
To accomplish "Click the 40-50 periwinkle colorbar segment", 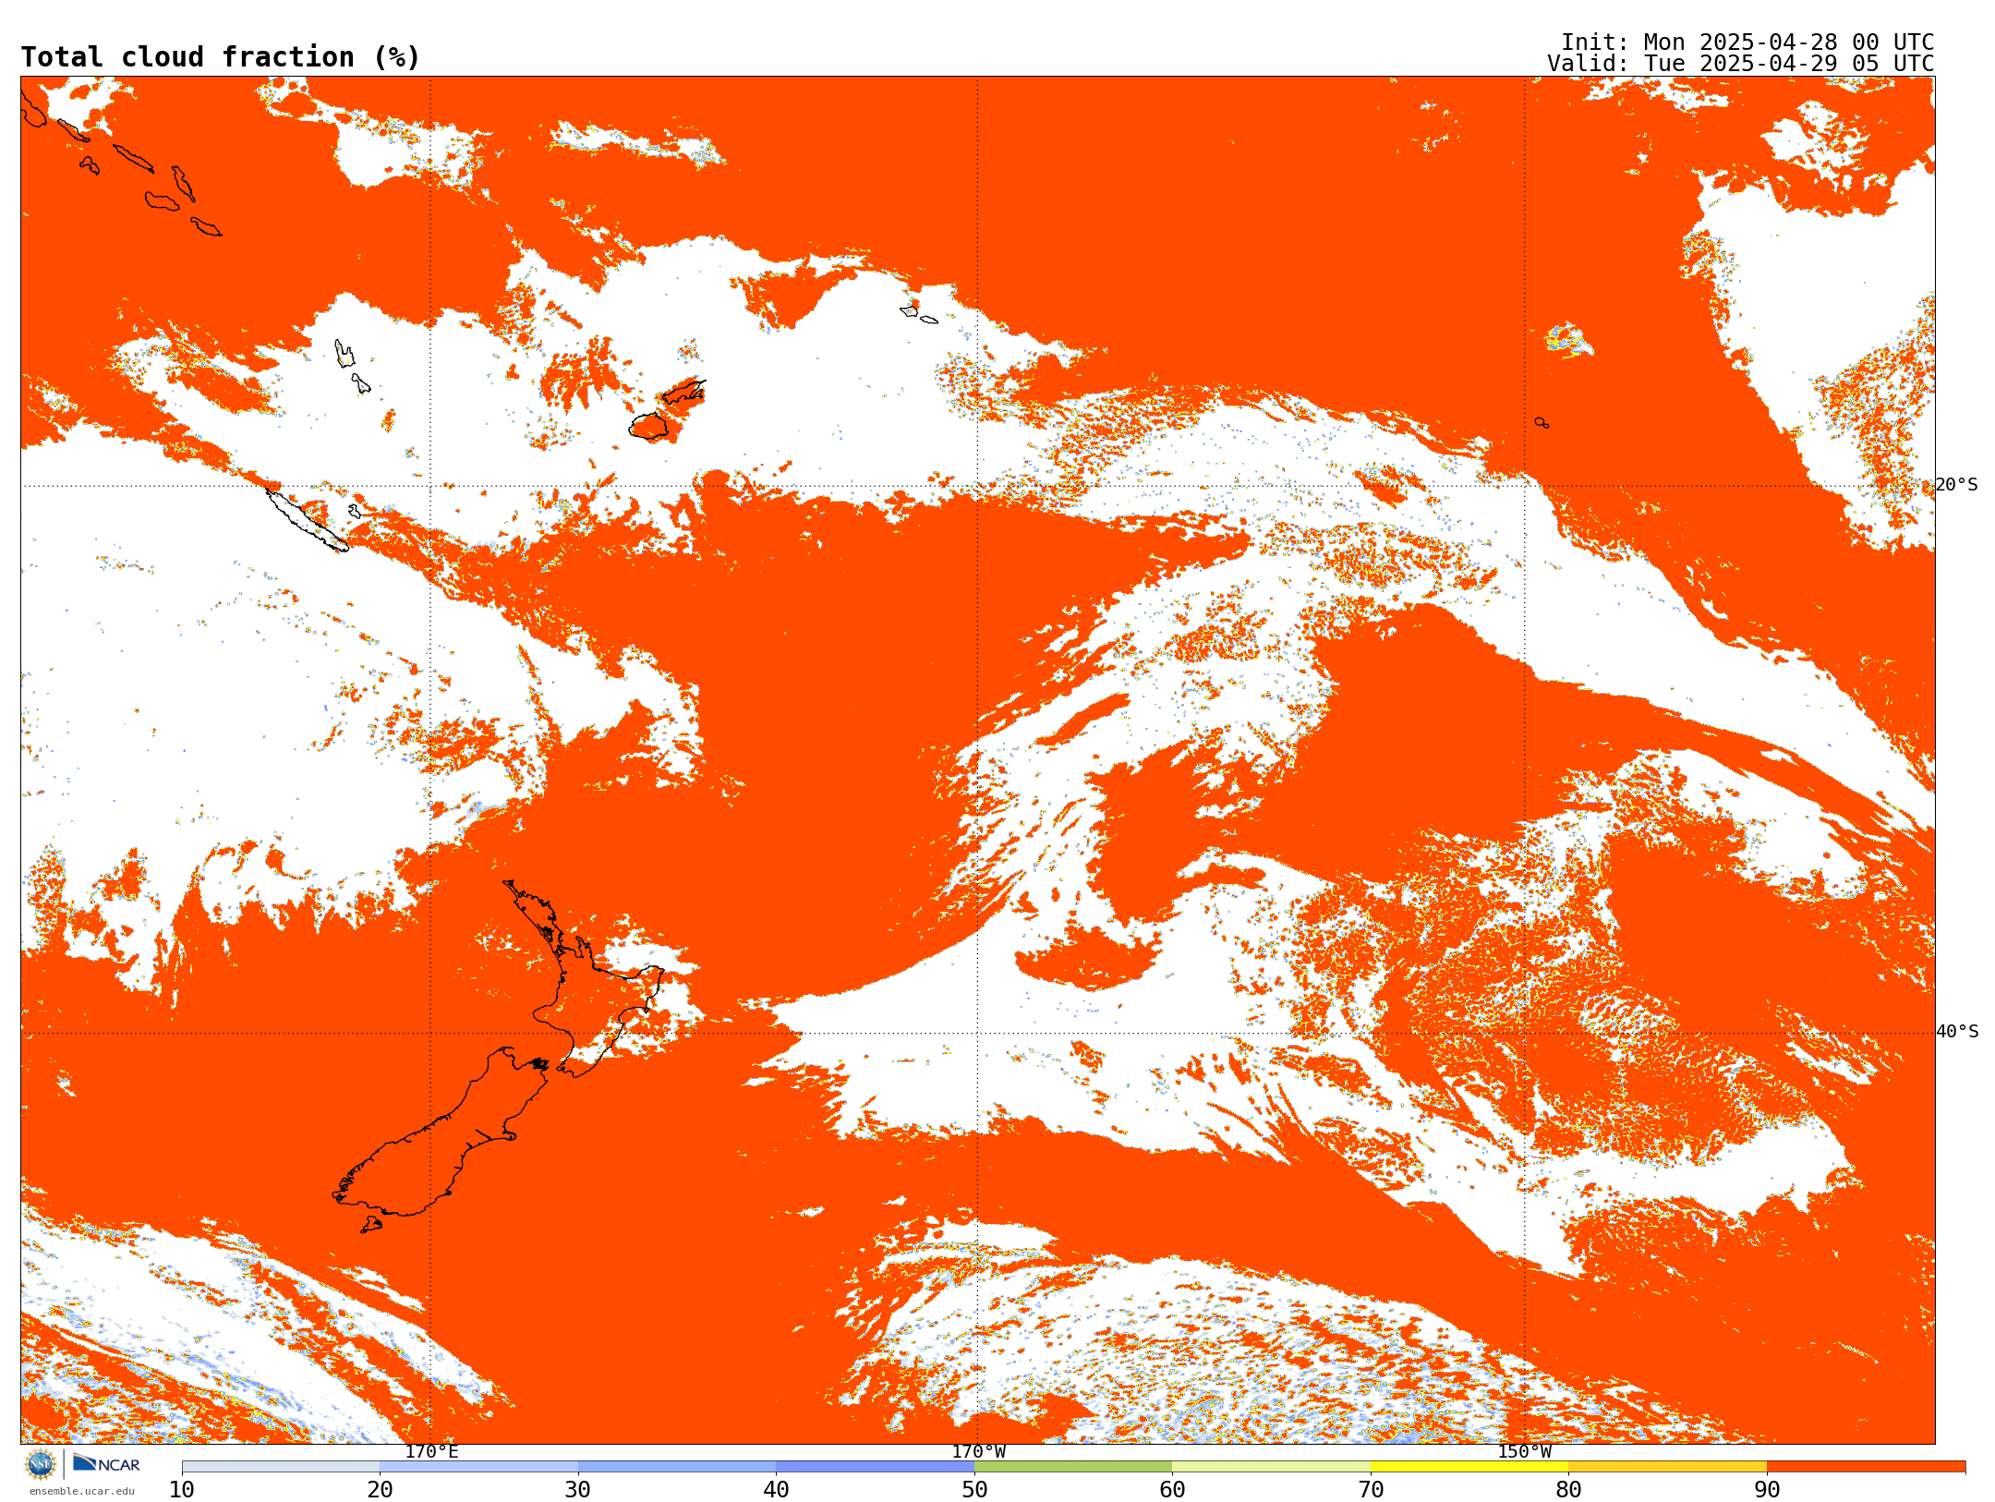I will 876,1467.
